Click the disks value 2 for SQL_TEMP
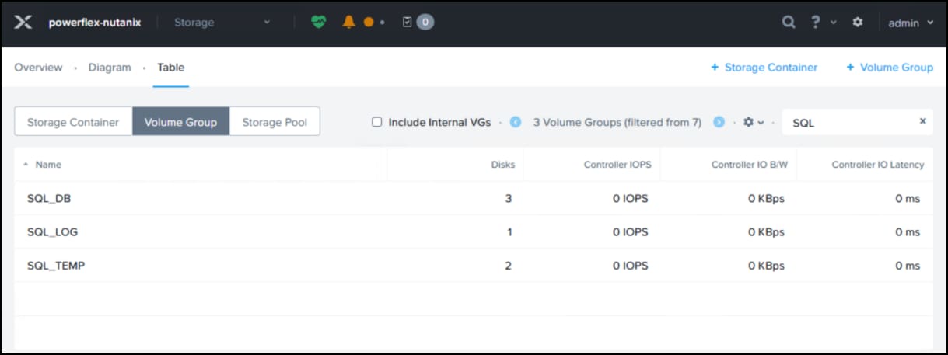Screen dimensions: 948x355 509,265
